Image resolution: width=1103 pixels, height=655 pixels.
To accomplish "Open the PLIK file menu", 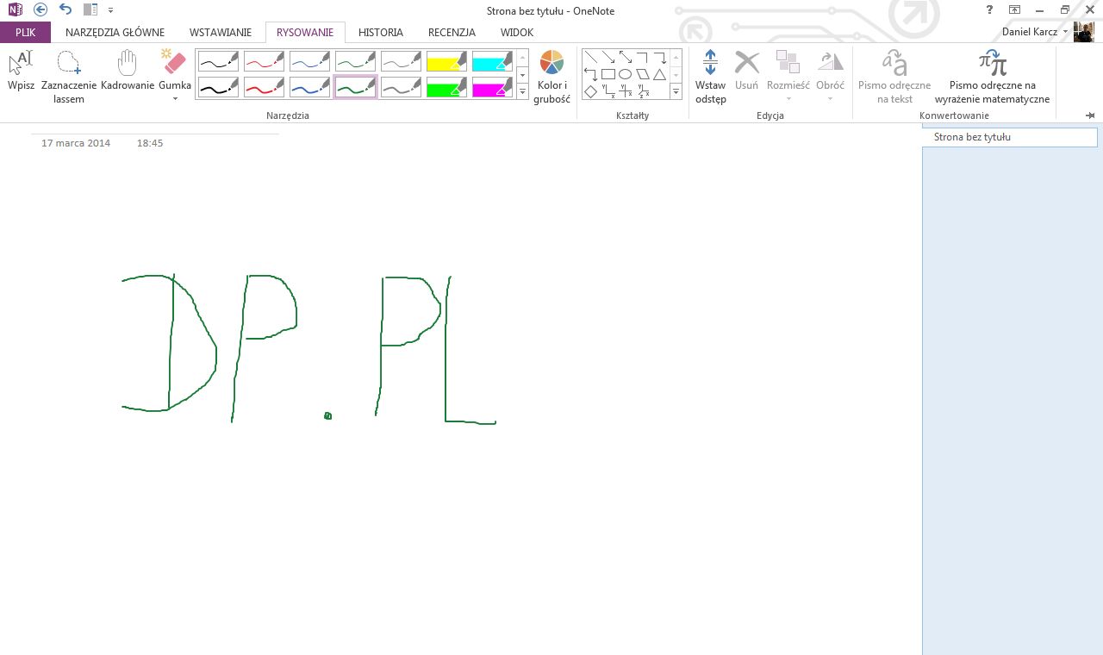I will pyautogui.click(x=26, y=33).
